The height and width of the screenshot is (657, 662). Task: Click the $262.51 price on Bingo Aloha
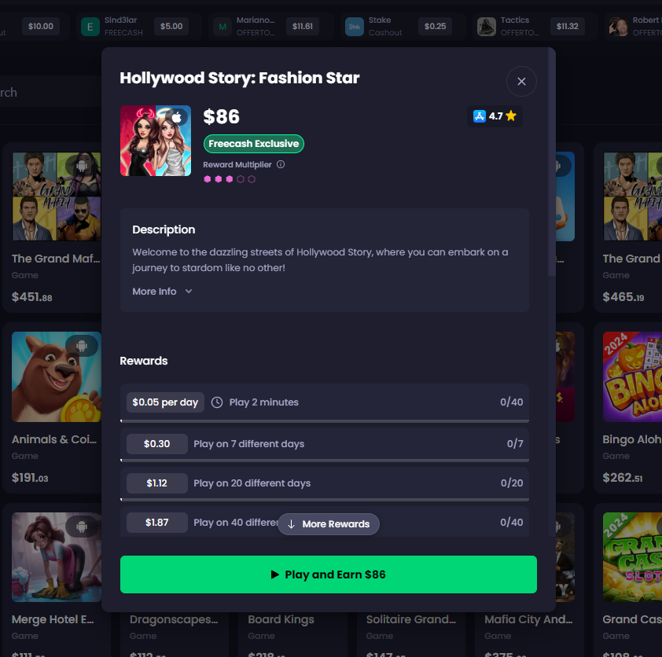[623, 478]
